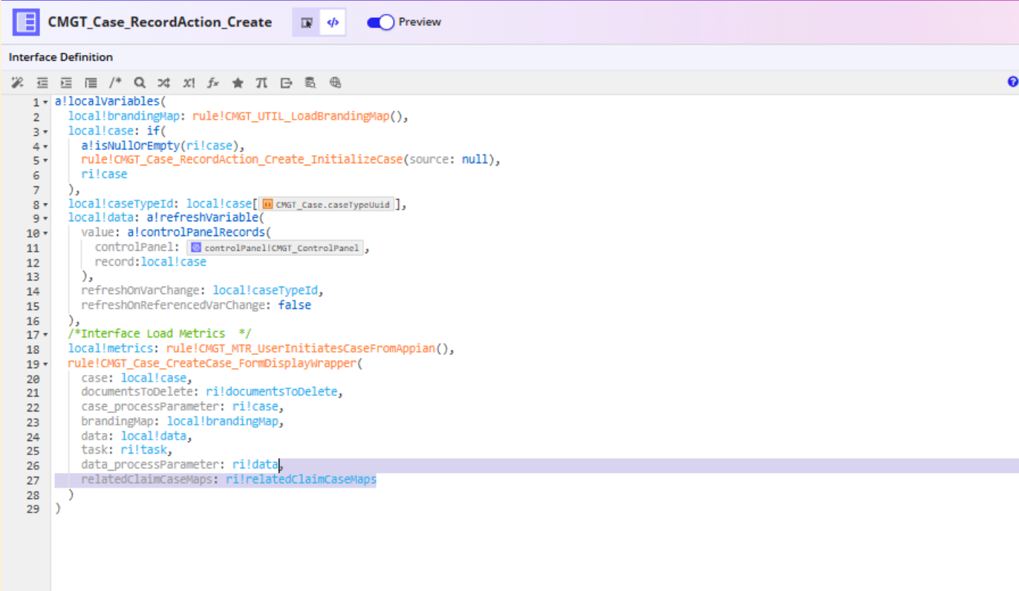
Task: Click the database search toolbar icon
Action: click(x=310, y=83)
